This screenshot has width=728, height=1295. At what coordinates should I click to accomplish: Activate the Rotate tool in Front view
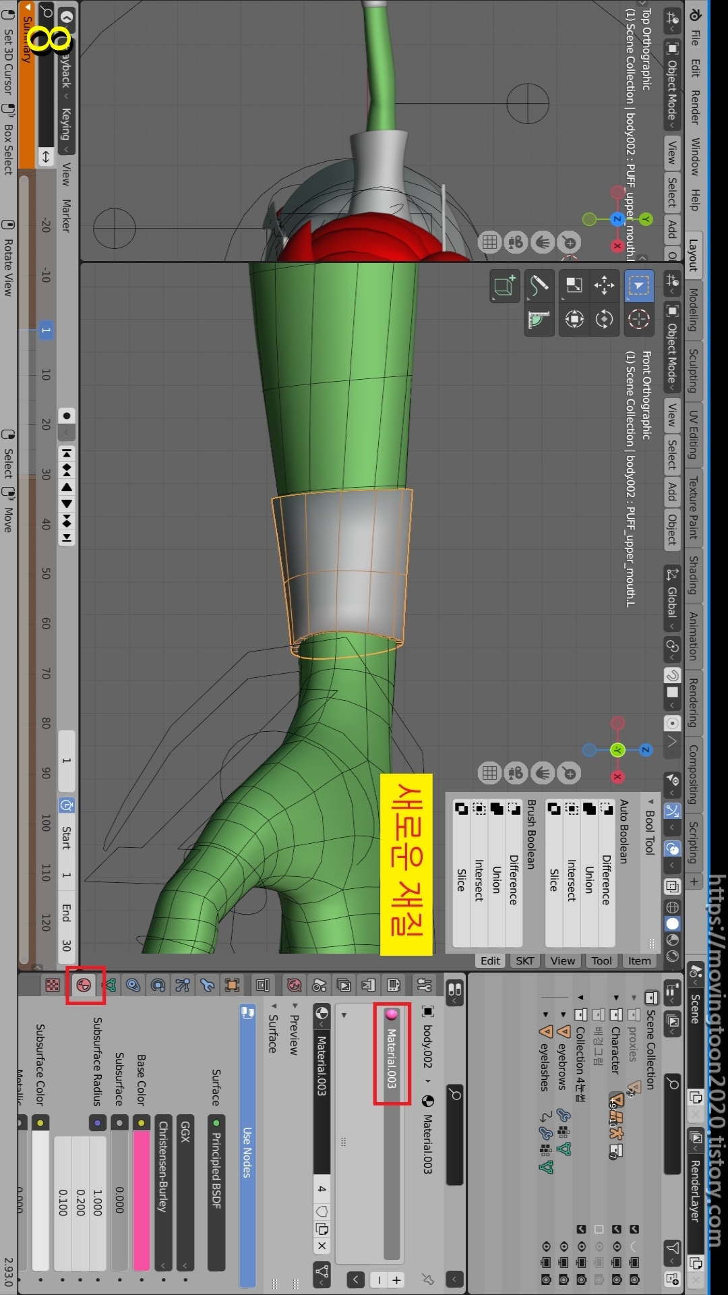pos(604,318)
